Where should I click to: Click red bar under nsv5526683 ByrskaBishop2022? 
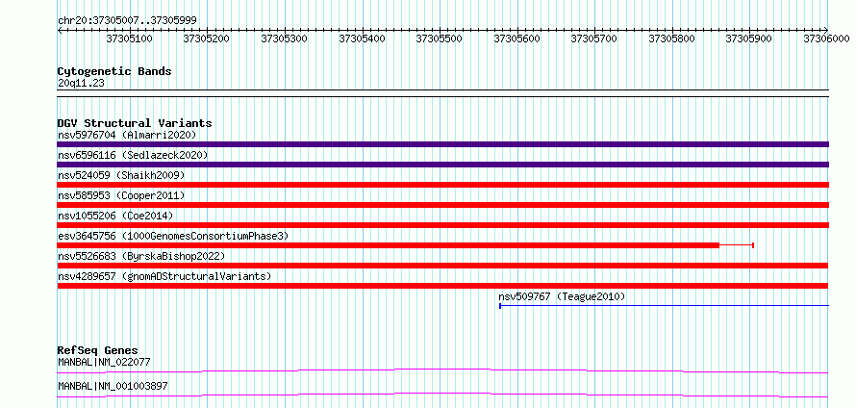442,266
